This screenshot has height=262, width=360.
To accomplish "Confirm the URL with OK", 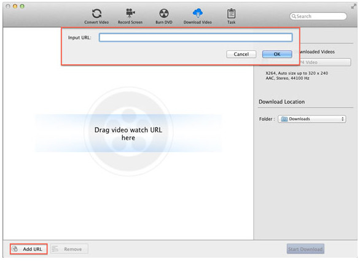I will 277,54.
